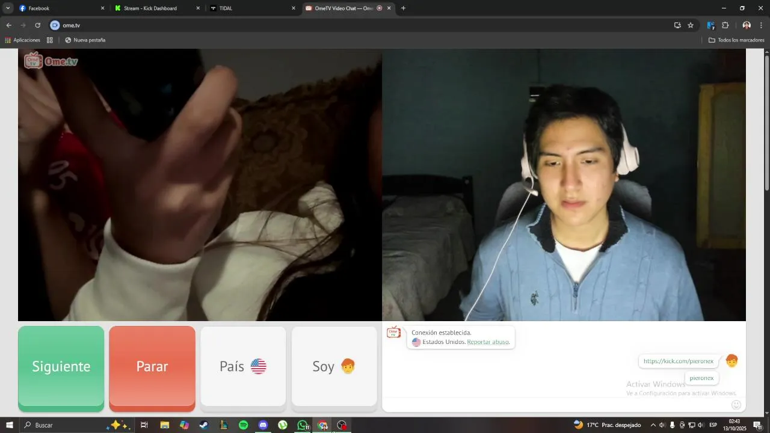Open the clock showing 02:43
The image size is (770, 433).
tap(735, 425)
